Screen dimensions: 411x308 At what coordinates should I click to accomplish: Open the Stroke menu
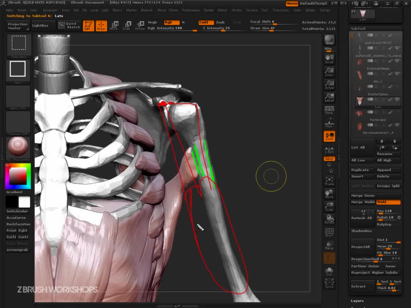[x=236, y=10]
